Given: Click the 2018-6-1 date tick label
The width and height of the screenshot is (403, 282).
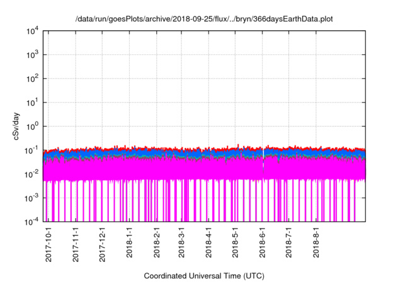Looking at the screenshot, I should (262, 242).
